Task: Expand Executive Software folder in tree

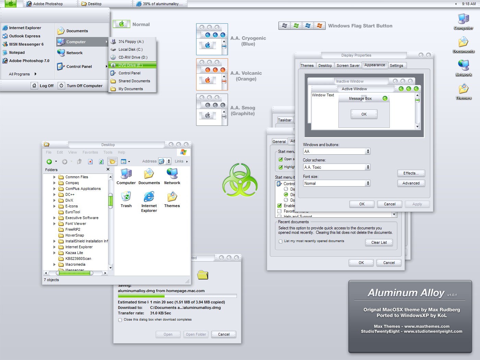Action: pyautogui.click(x=54, y=218)
